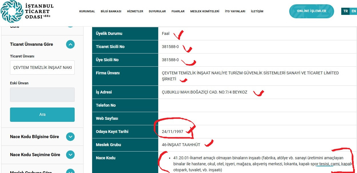
Task: Open the FUARLAR menu
Action: coord(178,11)
